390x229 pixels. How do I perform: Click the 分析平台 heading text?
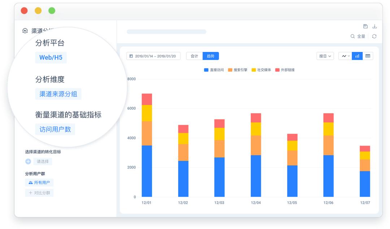coord(50,43)
